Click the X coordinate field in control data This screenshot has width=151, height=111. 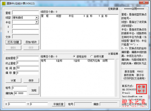(25, 27)
